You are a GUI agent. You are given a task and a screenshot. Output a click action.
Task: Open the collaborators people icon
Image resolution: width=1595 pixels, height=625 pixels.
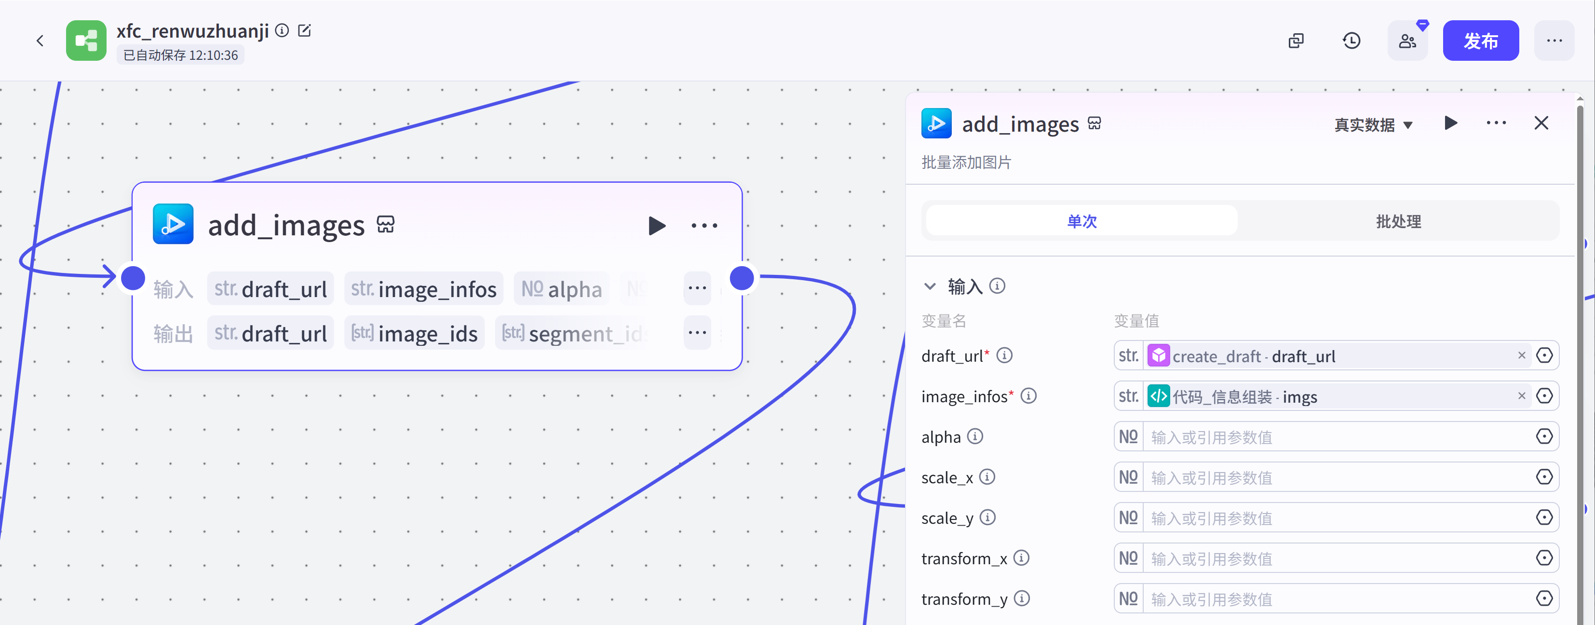coord(1407,41)
